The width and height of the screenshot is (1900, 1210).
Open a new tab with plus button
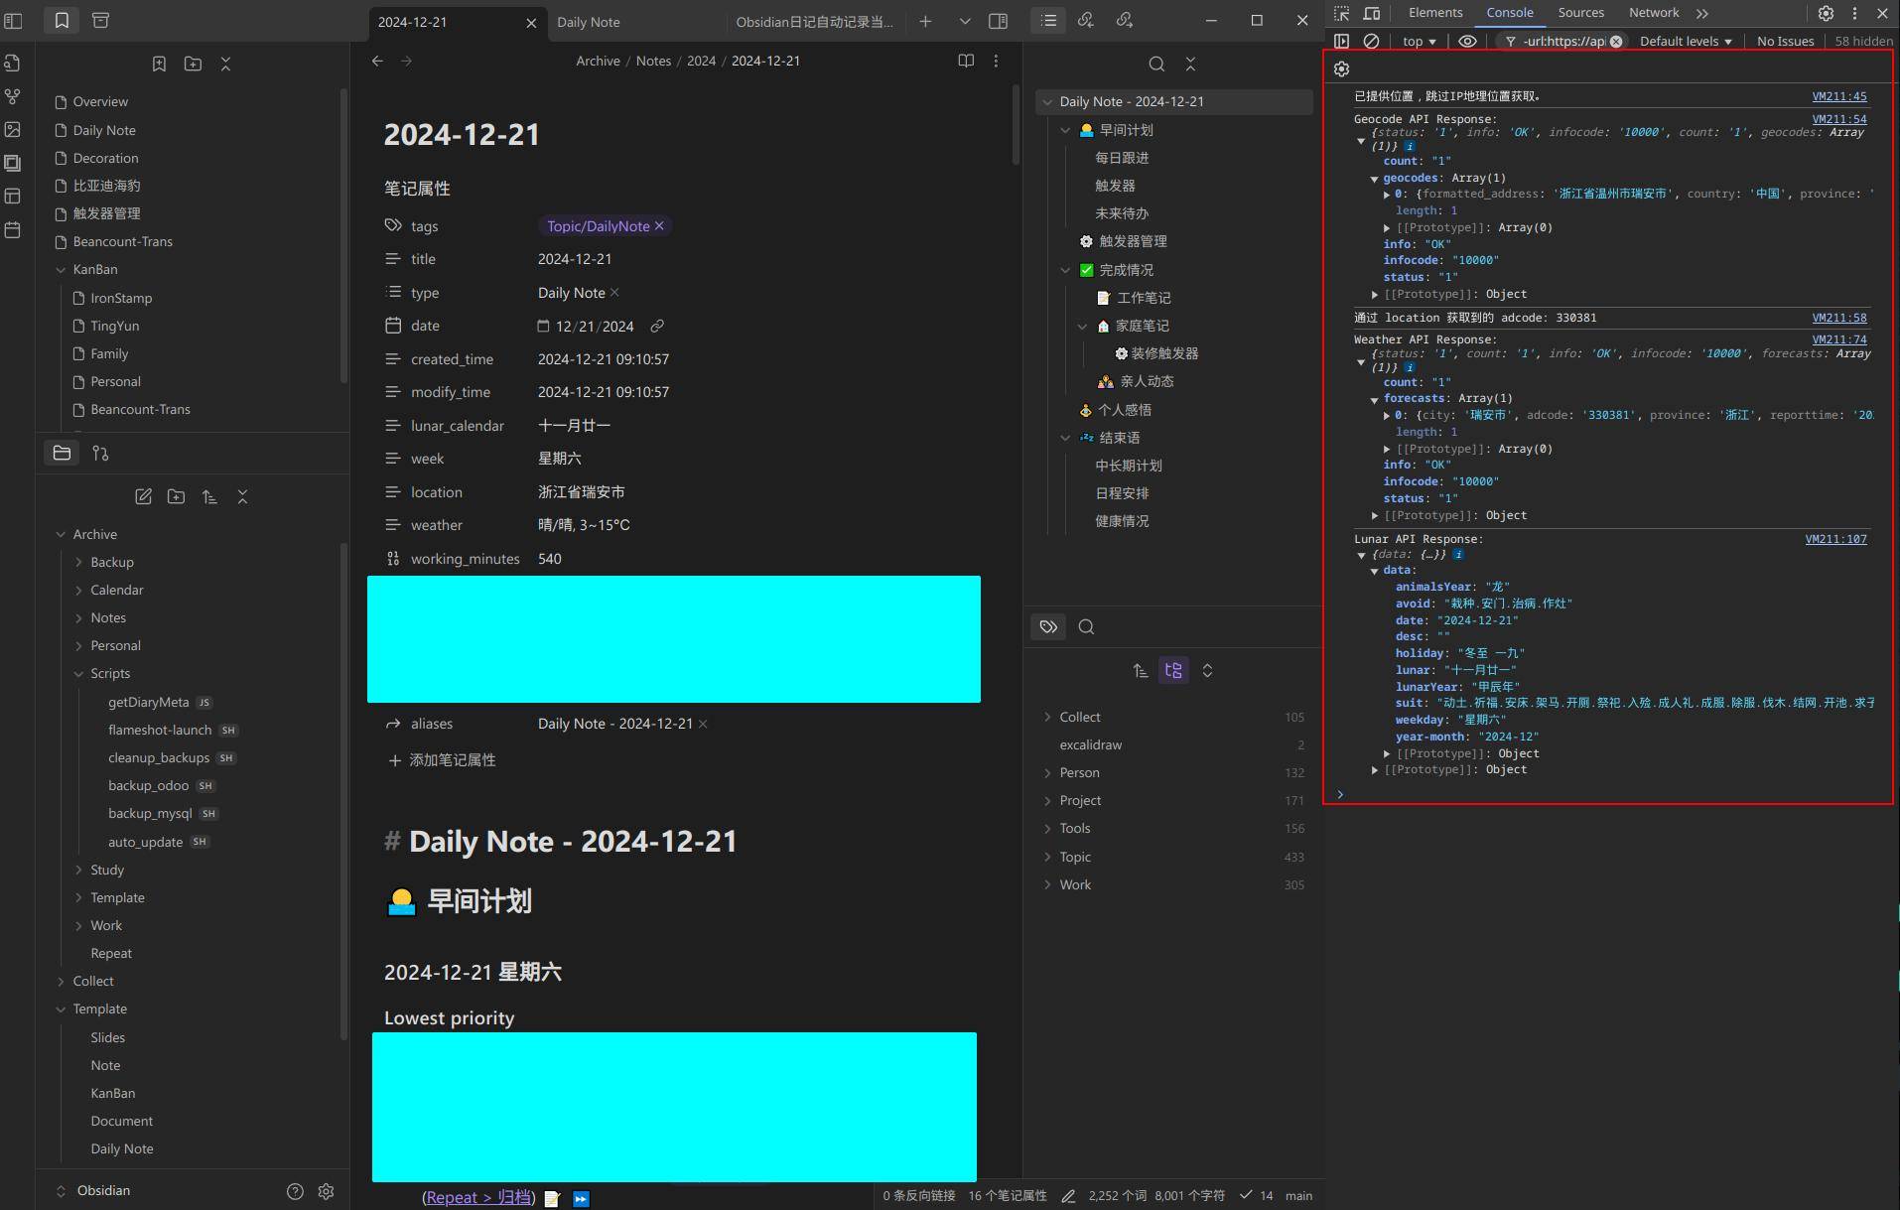[925, 21]
